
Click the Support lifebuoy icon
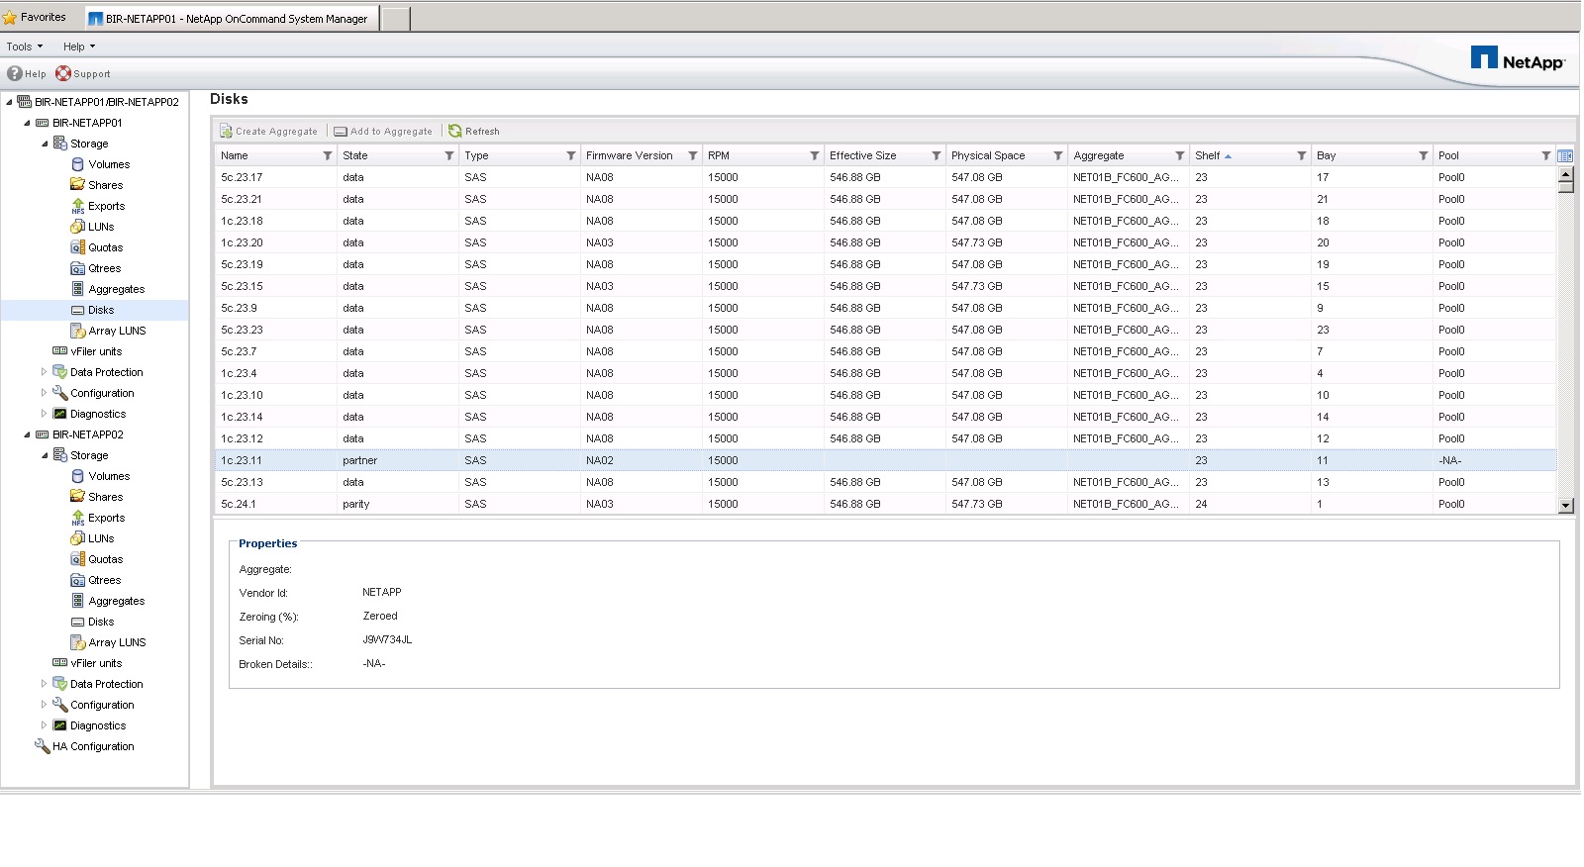point(63,73)
